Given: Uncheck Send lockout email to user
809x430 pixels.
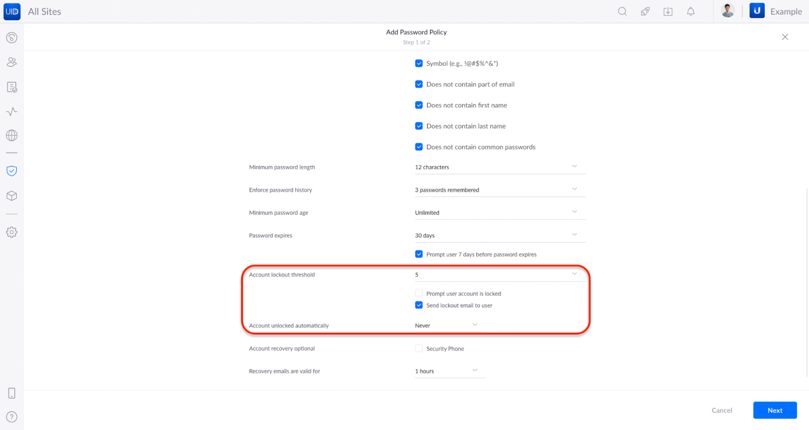Looking at the screenshot, I should point(419,305).
